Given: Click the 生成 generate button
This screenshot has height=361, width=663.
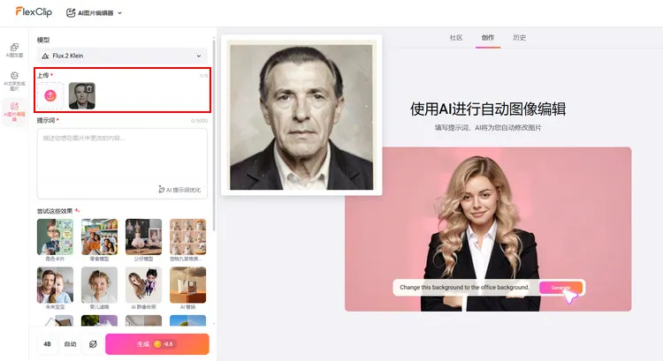Looking at the screenshot, I should coord(157,344).
